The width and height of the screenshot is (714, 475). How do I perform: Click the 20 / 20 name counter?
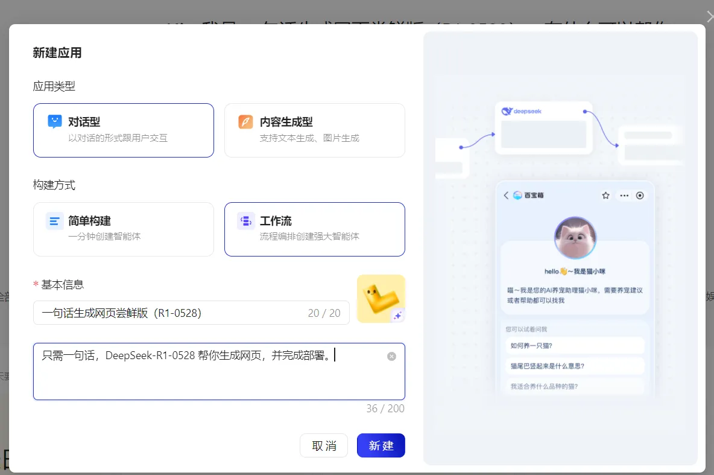click(x=324, y=313)
